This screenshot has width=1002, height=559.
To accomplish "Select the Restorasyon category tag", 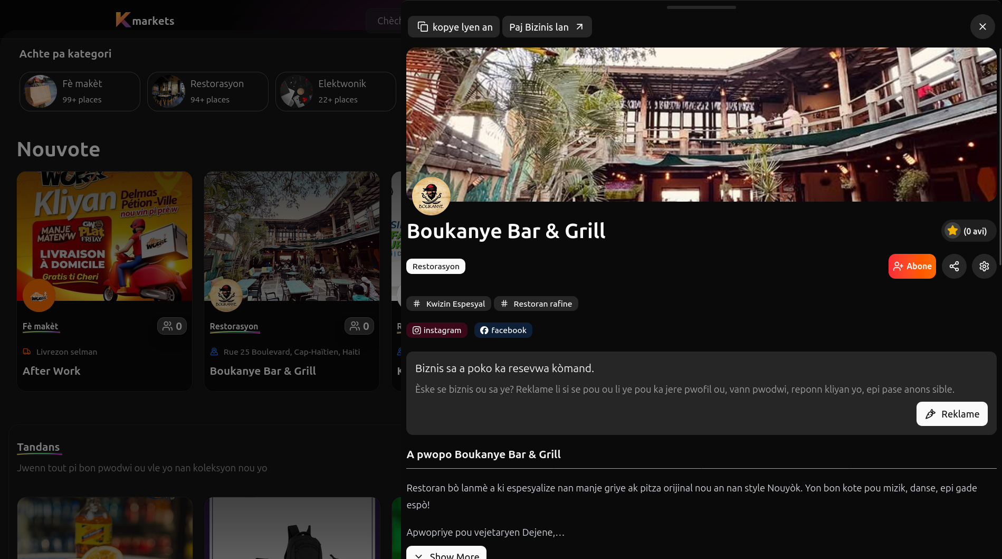I will pyautogui.click(x=436, y=267).
